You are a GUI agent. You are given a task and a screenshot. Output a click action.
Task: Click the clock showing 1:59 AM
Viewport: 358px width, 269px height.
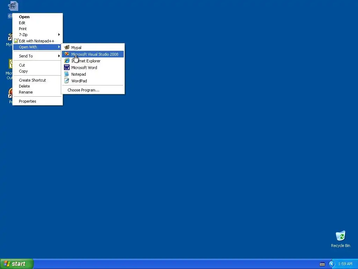345,264
